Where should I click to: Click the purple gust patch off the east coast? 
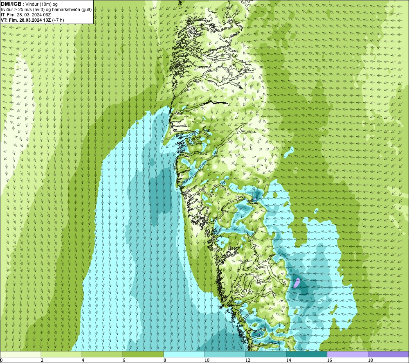pyautogui.click(x=297, y=283)
